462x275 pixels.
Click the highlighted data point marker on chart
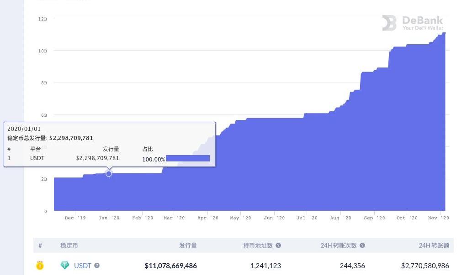pyautogui.click(x=109, y=174)
